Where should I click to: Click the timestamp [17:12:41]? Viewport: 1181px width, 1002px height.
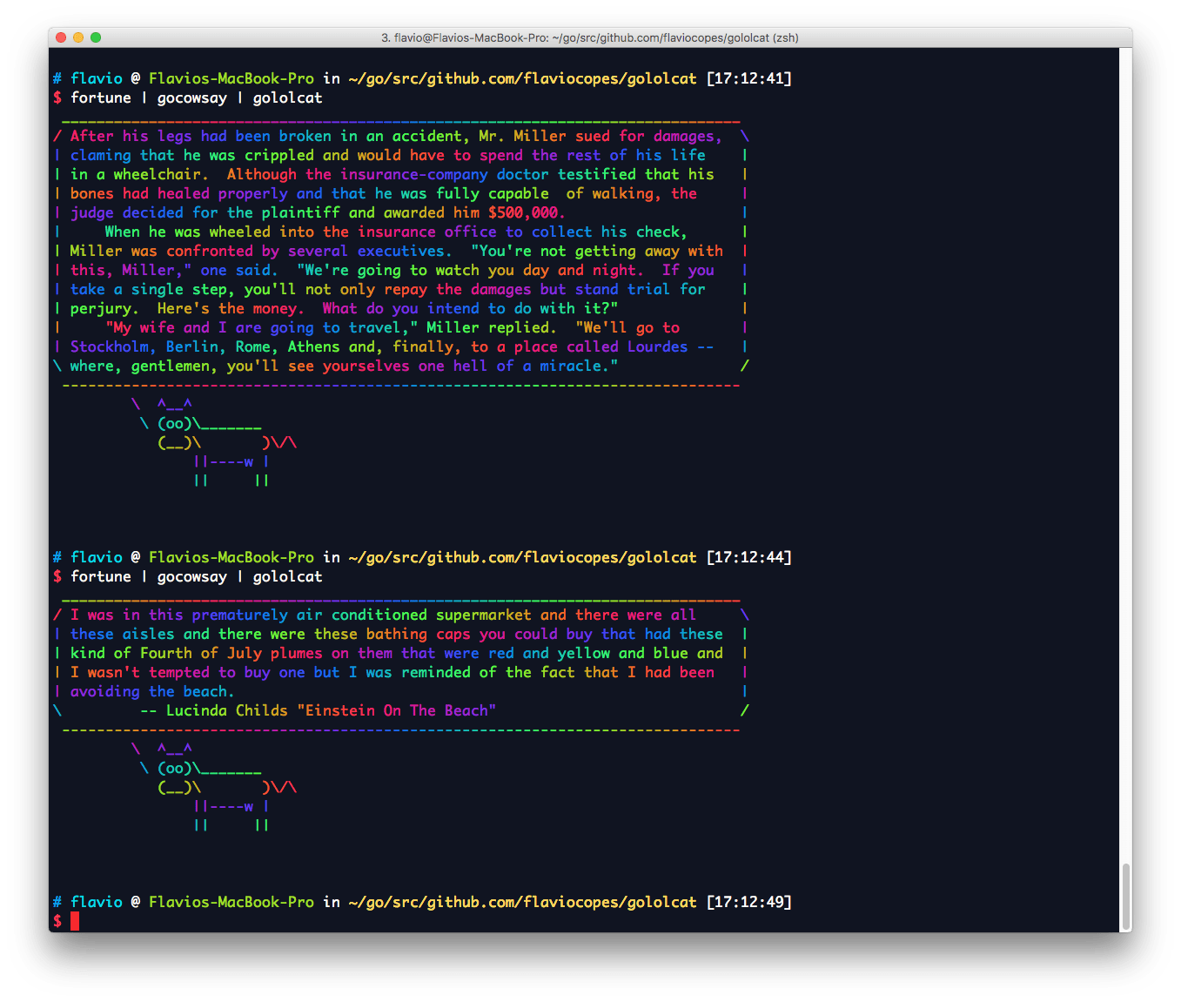tap(748, 78)
